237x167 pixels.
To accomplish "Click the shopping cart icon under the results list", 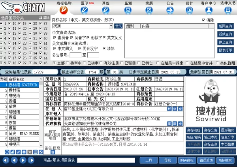I will pos(30,152).
